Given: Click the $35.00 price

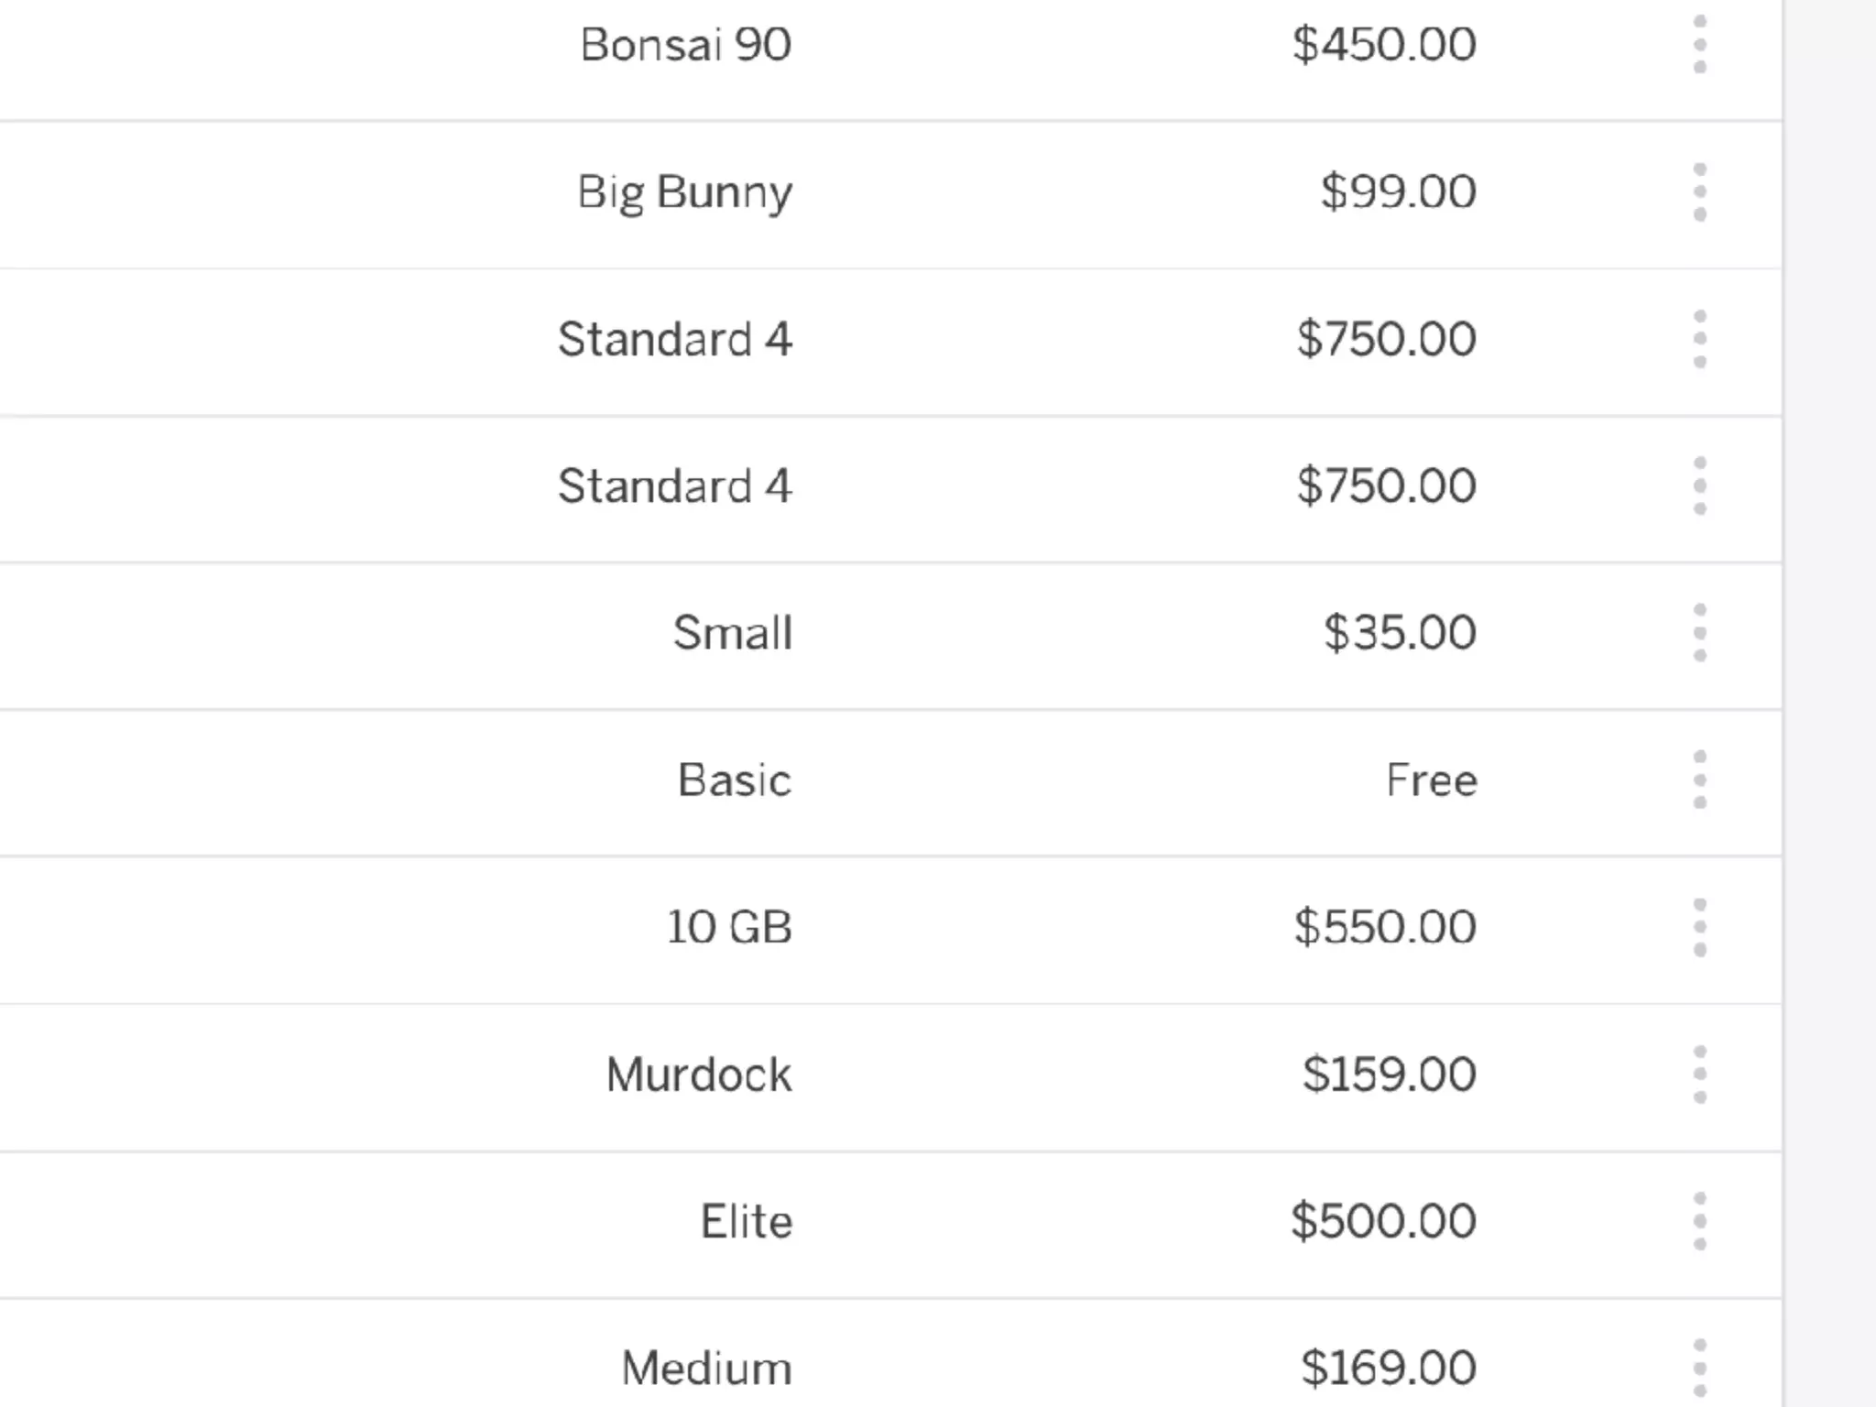Looking at the screenshot, I should [x=1400, y=633].
